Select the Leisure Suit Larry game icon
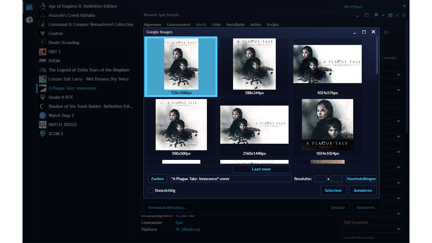 [x=43, y=79]
